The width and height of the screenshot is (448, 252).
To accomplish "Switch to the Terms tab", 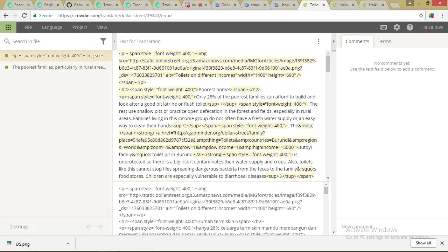I will click(x=384, y=41).
